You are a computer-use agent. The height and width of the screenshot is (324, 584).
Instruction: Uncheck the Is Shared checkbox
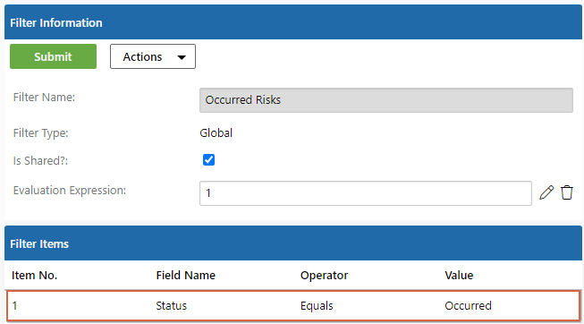pyautogui.click(x=208, y=160)
